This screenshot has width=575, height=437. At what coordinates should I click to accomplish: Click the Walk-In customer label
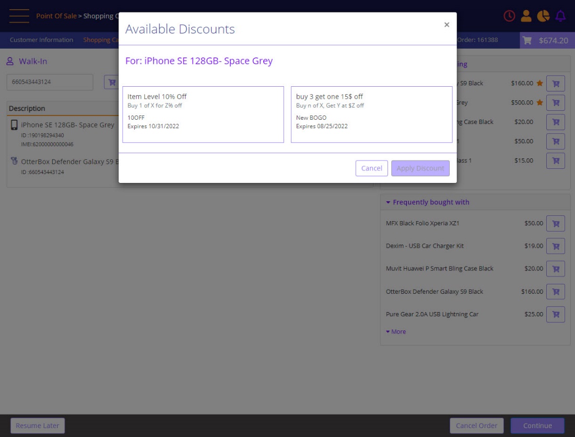33,61
